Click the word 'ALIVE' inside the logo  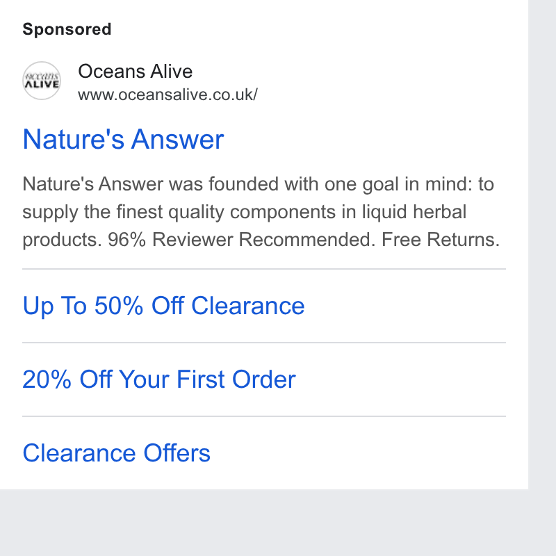click(42, 84)
